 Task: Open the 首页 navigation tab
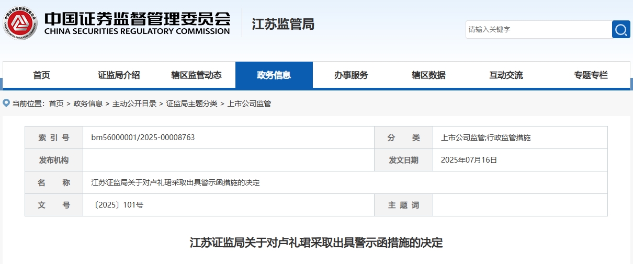tap(42, 75)
